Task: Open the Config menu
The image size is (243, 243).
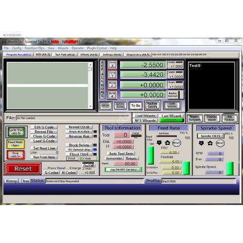Action: tap(17, 48)
